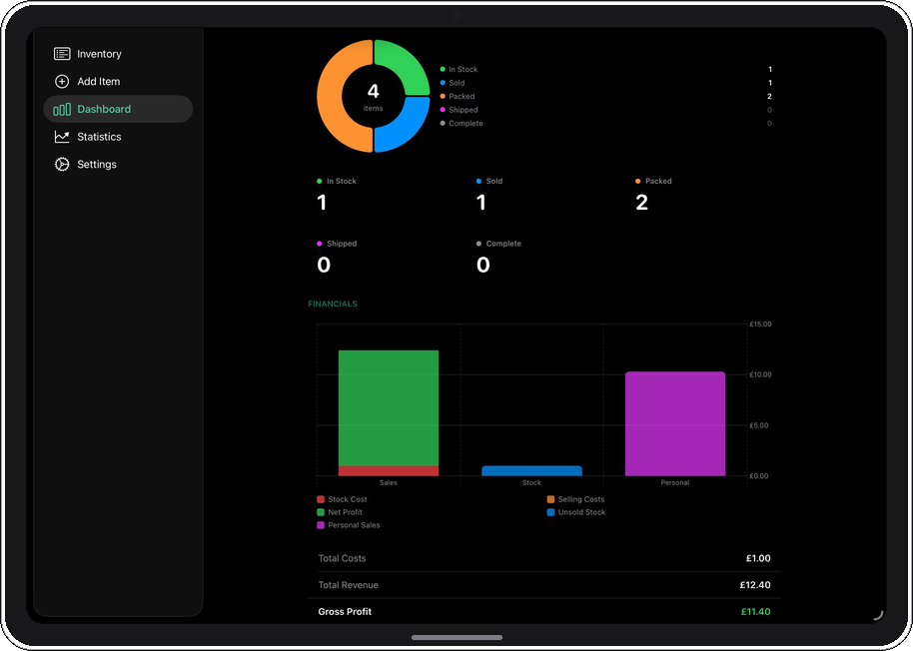This screenshot has height=651, width=913.
Task: Click the red Stock Cost bar segment
Action: (389, 470)
